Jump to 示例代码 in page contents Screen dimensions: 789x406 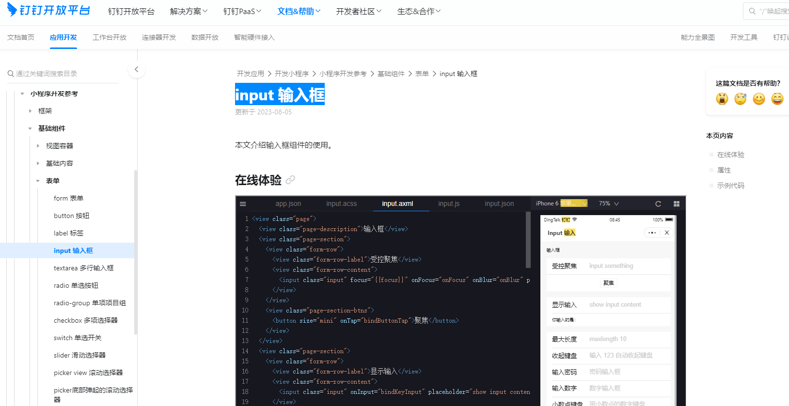pyautogui.click(x=731, y=186)
